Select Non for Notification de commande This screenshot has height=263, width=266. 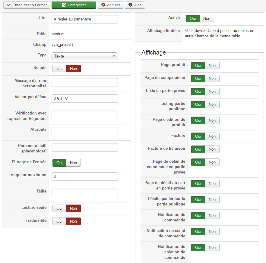(212, 215)
